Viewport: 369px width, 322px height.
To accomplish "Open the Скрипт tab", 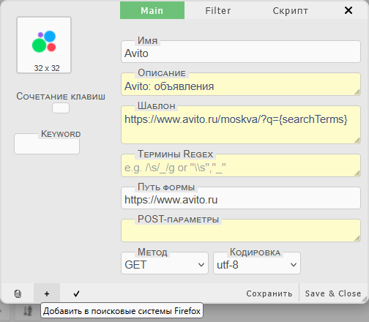I will 291,10.
